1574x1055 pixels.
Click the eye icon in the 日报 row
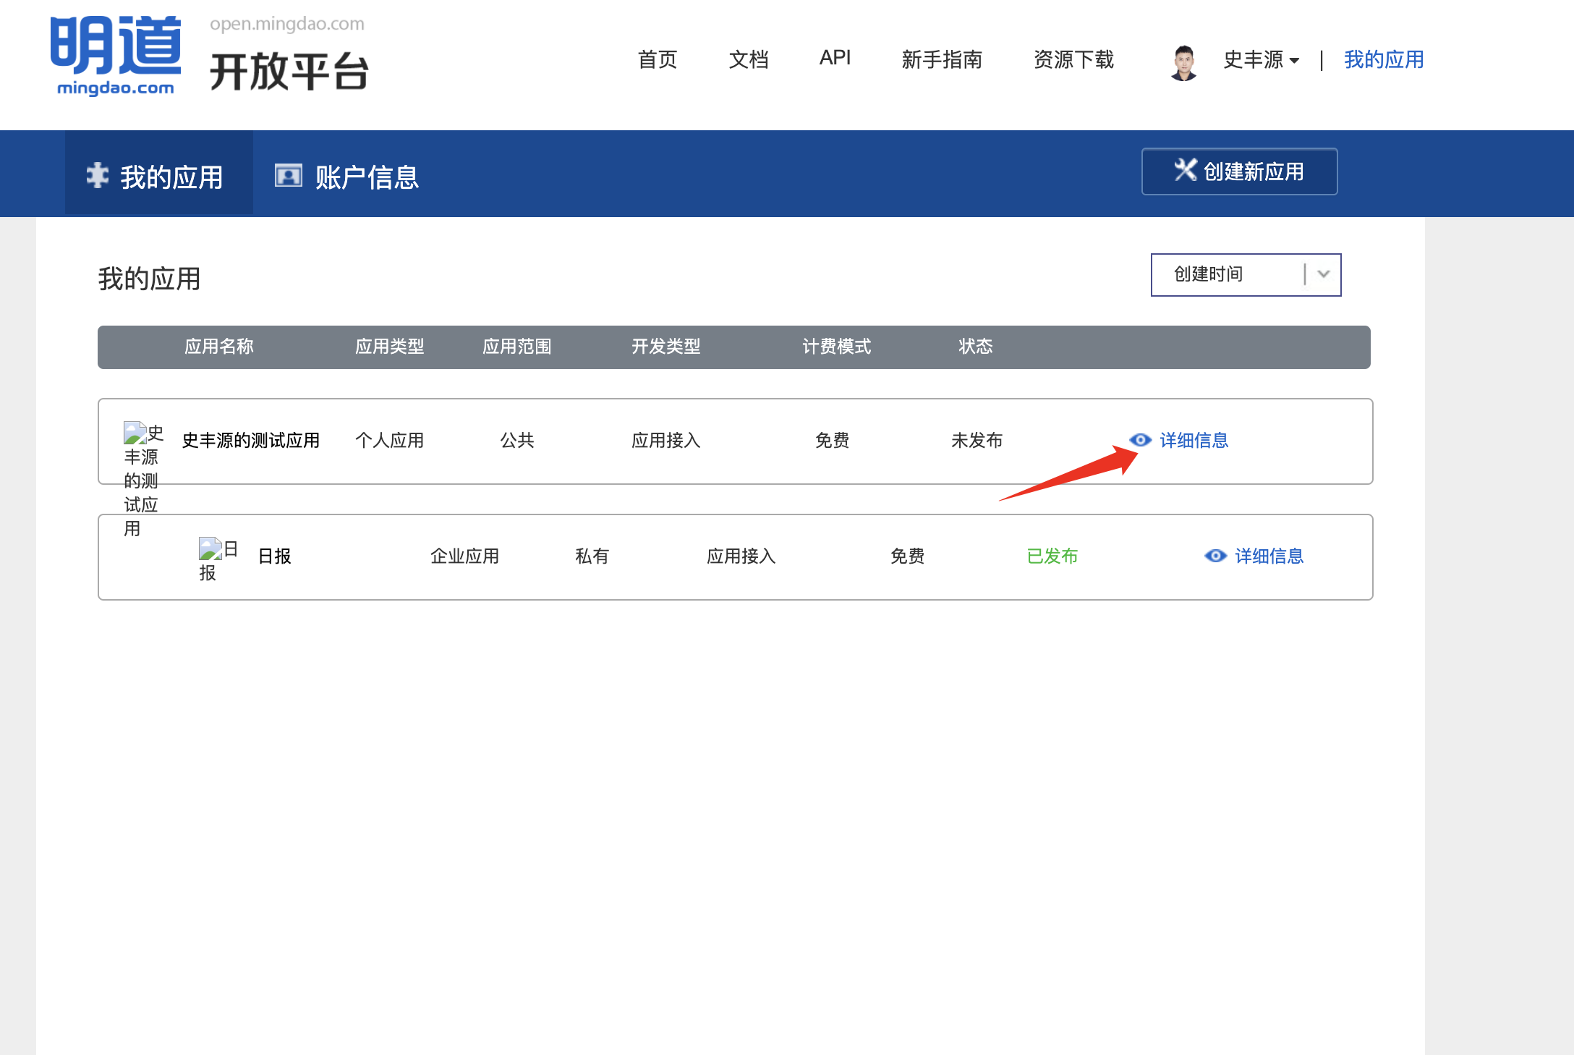pyautogui.click(x=1215, y=556)
